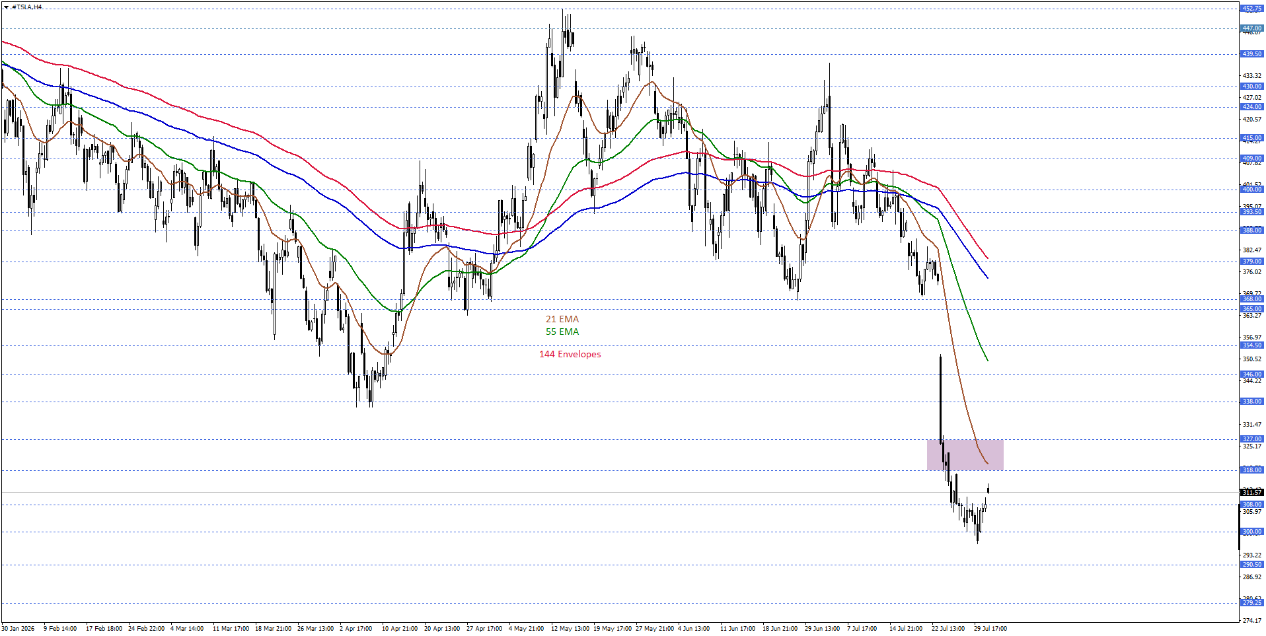Click the 447.00 horizontal level price tag
1266x636 pixels.
[1251, 28]
